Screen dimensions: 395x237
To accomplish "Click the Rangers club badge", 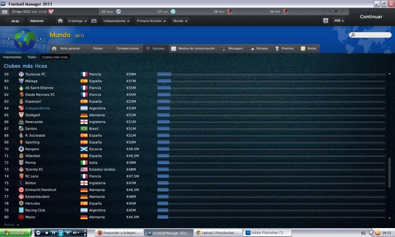I will 21,149.
